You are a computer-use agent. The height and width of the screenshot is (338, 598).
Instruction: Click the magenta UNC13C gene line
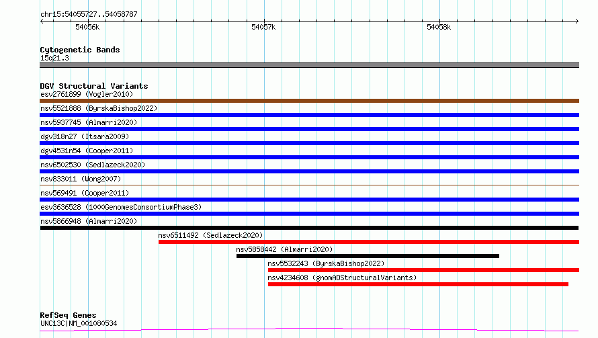(x=309, y=329)
